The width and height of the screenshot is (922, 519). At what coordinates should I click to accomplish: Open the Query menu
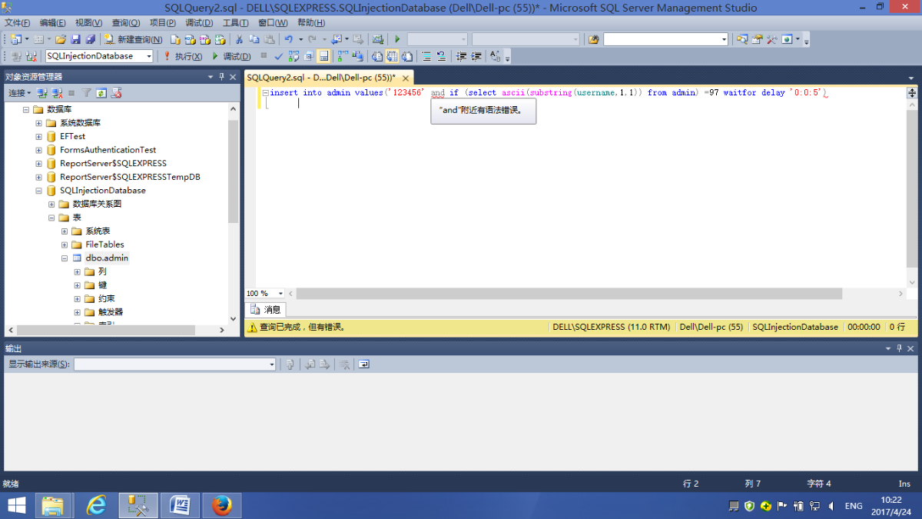(126, 23)
